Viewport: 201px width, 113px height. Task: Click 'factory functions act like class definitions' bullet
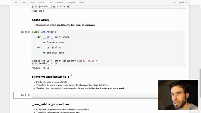(x=72, y=85)
